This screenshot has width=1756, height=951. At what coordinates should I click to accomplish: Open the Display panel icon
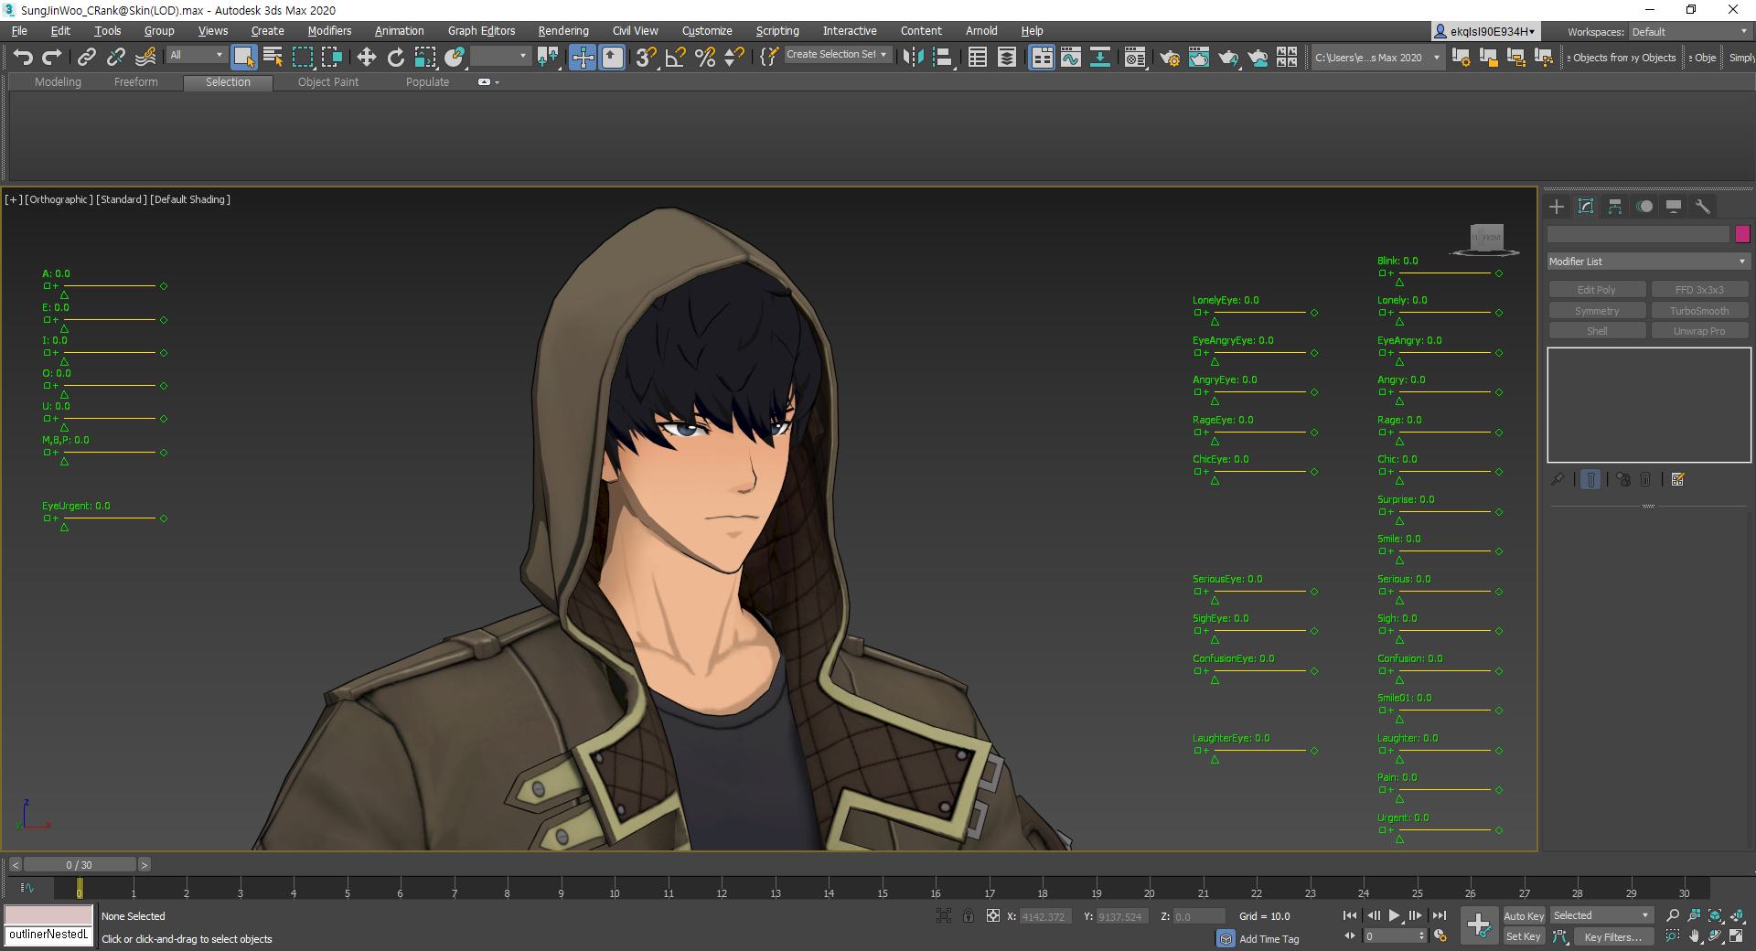[x=1674, y=207]
